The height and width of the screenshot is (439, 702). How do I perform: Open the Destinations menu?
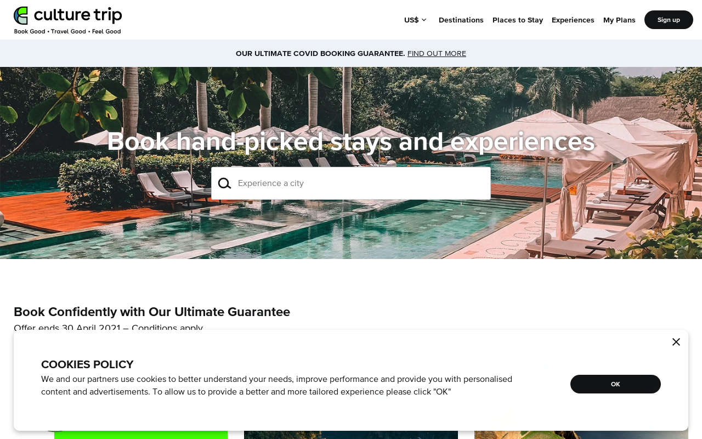point(461,20)
